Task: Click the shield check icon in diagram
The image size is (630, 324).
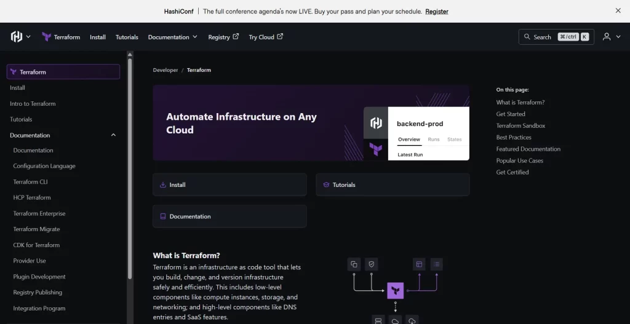Action: [x=371, y=264]
